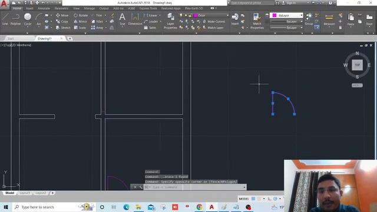Expand the Trim dropdown arrow
Viewport: 377px width, 212px height.
105,15
